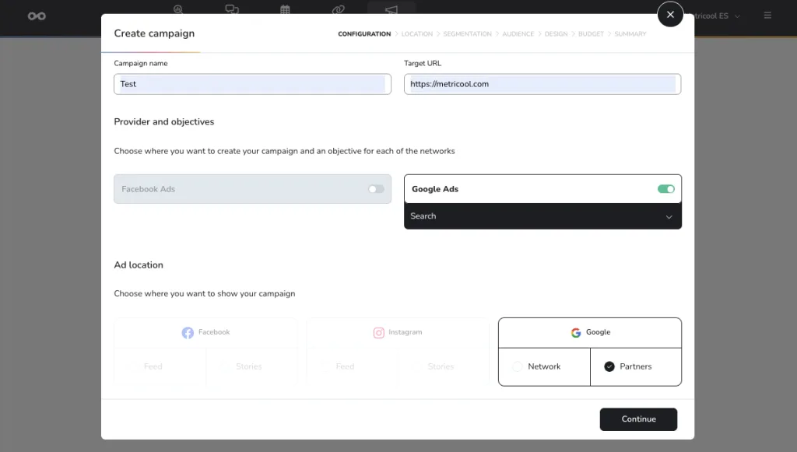Click the Google header in Ad location

pos(590,333)
